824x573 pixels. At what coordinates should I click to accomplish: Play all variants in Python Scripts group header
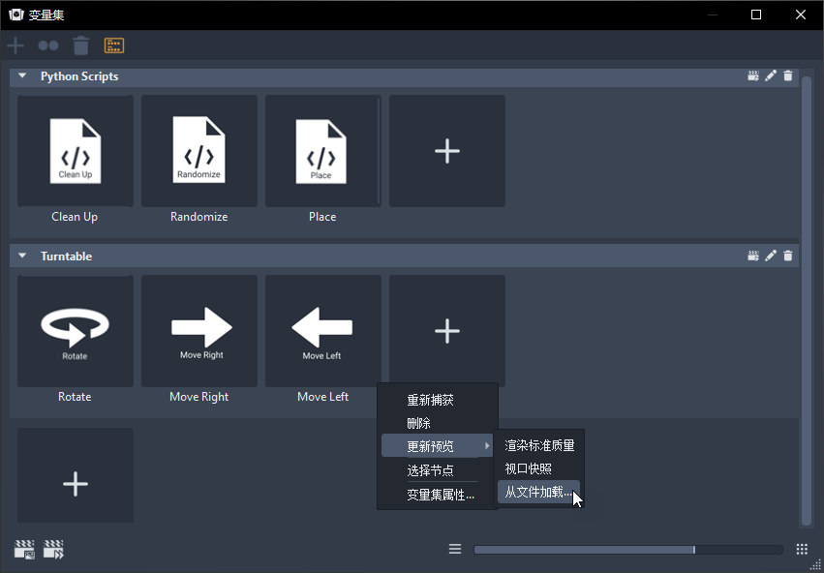tap(753, 75)
